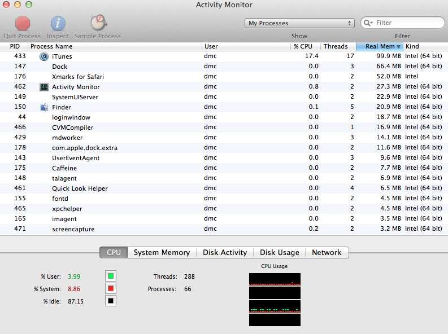Screen dimensions: 448x334
Task: Click the Real Mem sort arrow
Action: (399, 46)
